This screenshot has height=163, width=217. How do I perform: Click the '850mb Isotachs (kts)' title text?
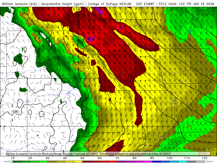[x=19, y=4]
